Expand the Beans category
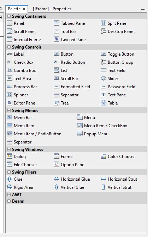Image resolution: width=153 pixels, height=237 pixels. pyautogui.click(x=9, y=201)
